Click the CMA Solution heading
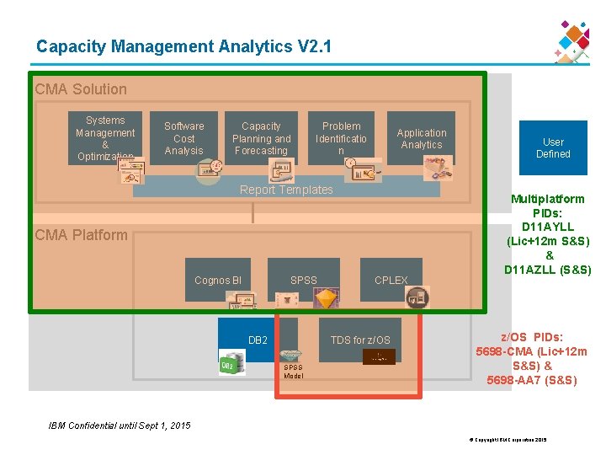 point(81,89)
